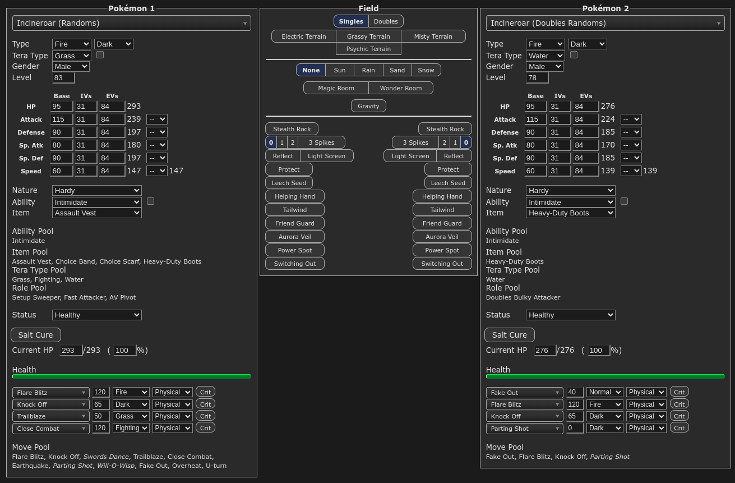Edit Pokémon 2 Attack base stat field
The width and height of the screenshot is (735, 483).
pos(535,119)
